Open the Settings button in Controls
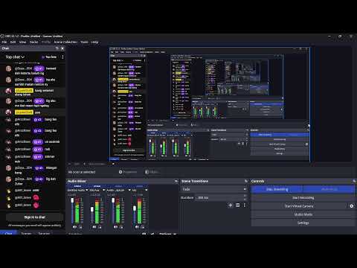357x268 pixels. (x=303, y=223)
